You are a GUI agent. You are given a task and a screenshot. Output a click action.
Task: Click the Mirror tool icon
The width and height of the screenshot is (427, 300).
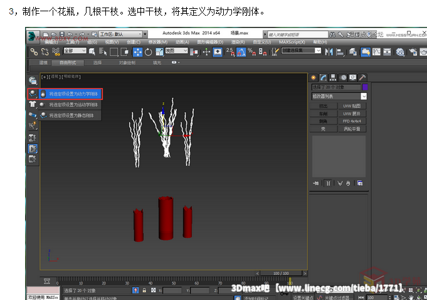click(329, 52)
